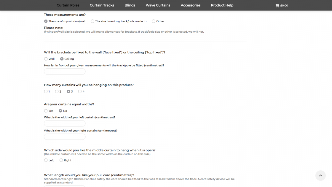Open the shopping cart icon
Screen dimensions: 332x187
click(x=277, y=5)
